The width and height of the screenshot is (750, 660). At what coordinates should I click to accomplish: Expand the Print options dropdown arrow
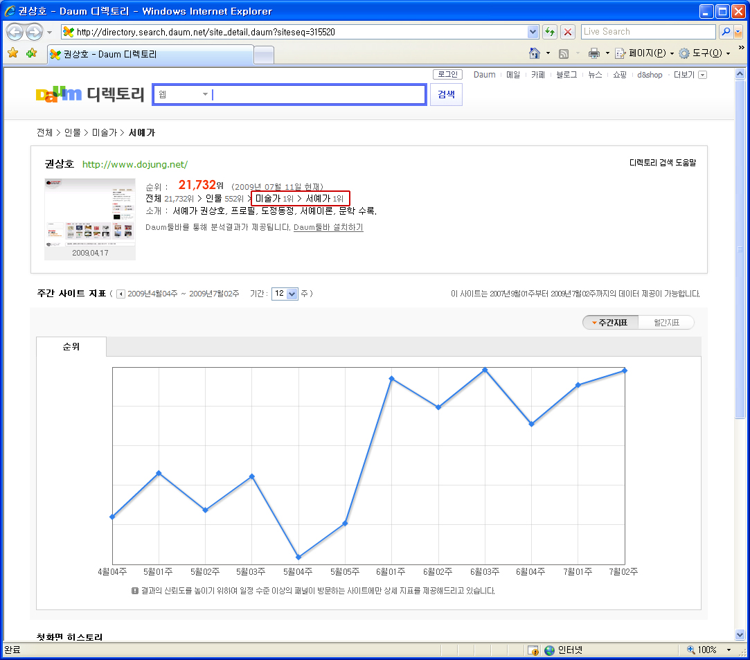point(607,53)
